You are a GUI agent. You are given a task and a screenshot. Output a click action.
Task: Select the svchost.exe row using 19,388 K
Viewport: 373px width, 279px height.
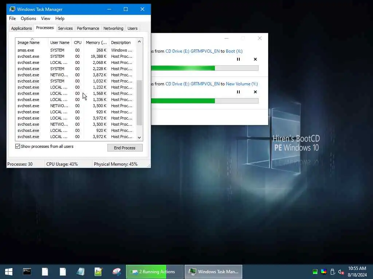click(x=76, y=56)
